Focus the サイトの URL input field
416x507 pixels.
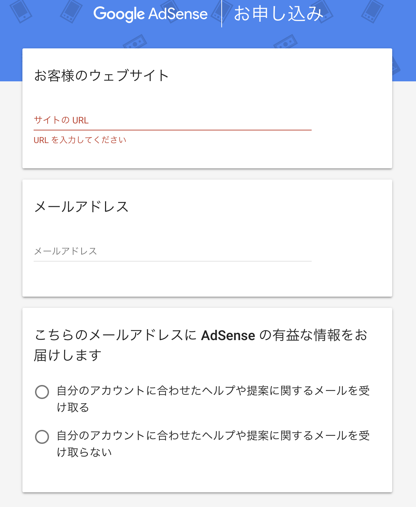173,121
